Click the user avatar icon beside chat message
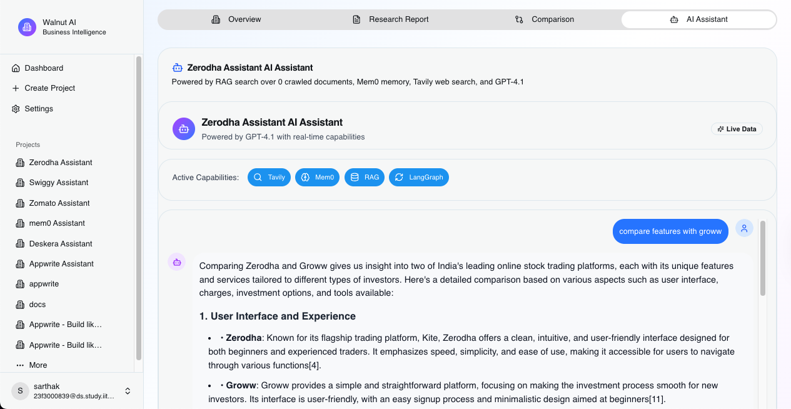This screenshot has width=791, height=409. pyautogui.click(x=744, y=228)
